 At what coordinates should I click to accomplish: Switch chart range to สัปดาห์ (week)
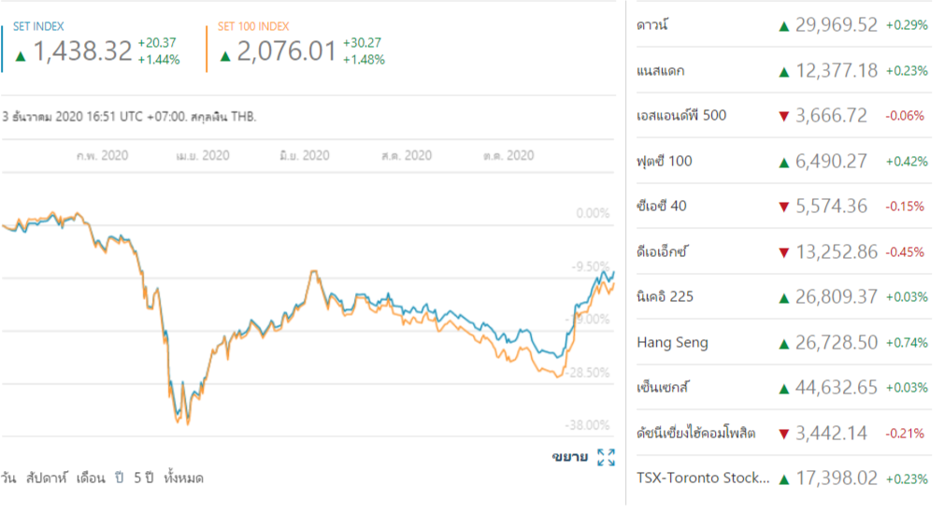(x=50, y=478)
